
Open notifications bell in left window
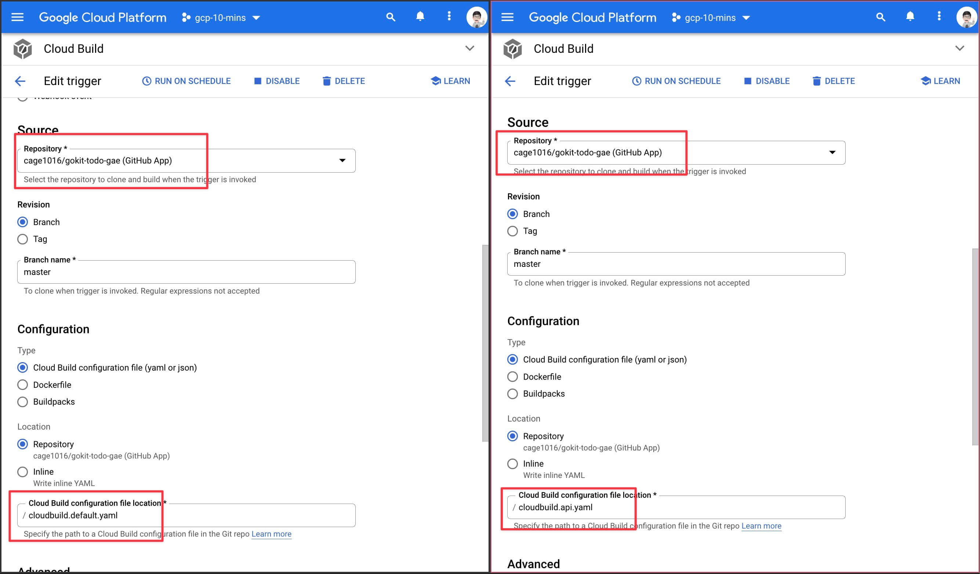(x=420, y=16)
